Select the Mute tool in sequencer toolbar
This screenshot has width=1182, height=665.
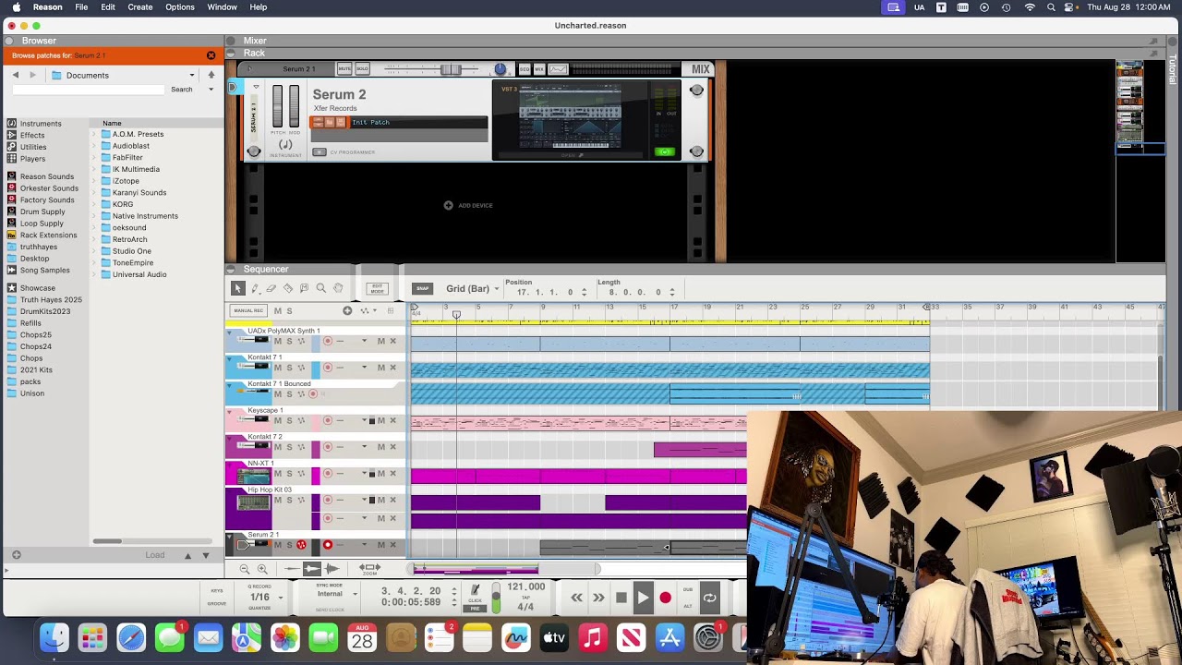[x=304, y=288]
